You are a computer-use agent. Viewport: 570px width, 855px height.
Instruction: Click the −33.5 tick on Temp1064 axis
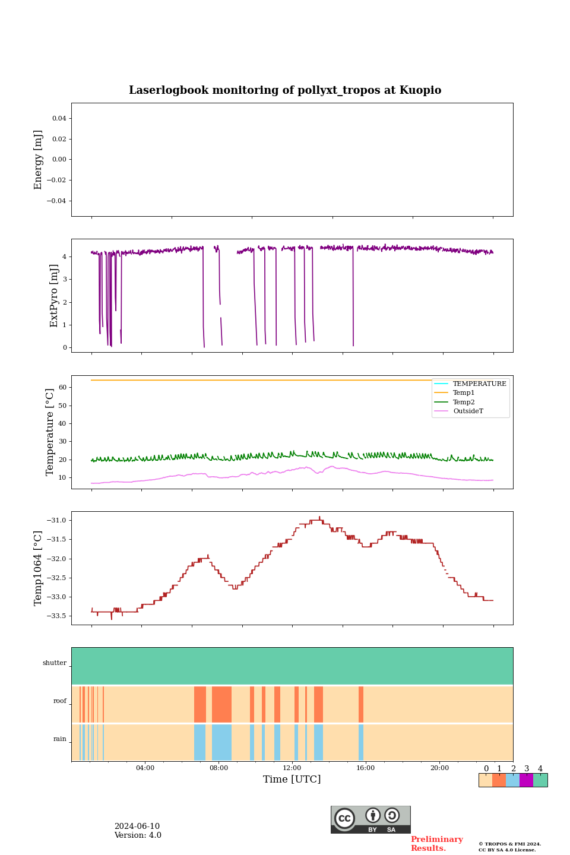56,616
